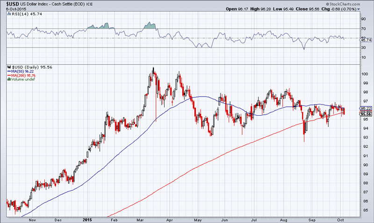Click the 100 price axis label
374x223 pixels.
point(365,74)
